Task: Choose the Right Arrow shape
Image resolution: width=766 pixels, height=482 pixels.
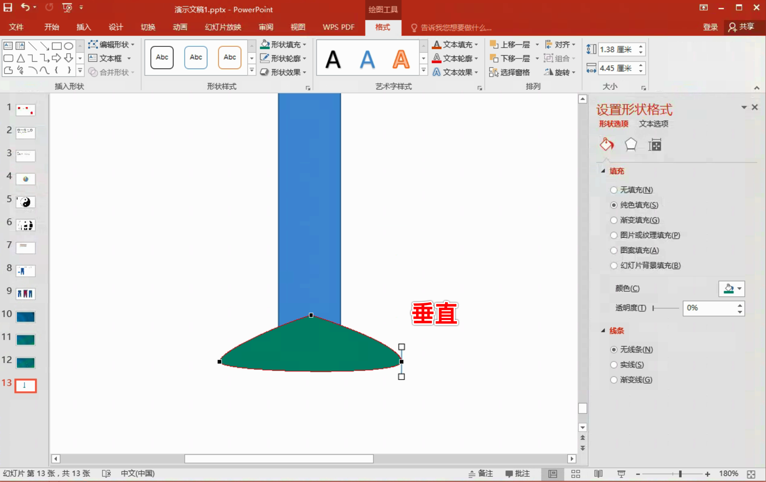Action: click(x=56, y=58)
